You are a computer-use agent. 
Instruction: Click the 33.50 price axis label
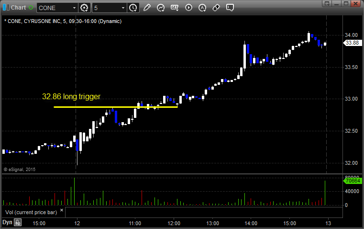(351, 67)
